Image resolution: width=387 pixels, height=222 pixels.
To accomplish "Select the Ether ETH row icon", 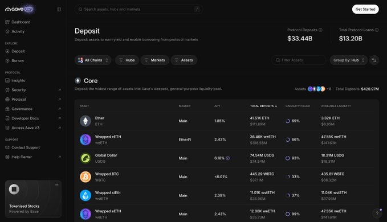I will [x=85, y=121].
